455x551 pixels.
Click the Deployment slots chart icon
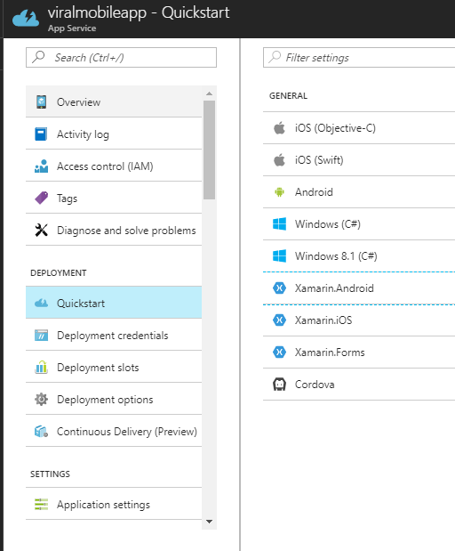click(41, 368)
